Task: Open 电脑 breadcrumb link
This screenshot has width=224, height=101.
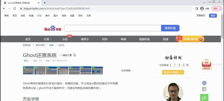Action: click(x=51, y=45)
